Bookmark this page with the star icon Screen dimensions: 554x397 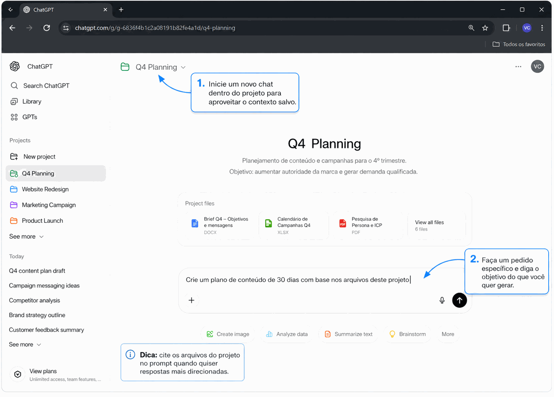point(485,28)
